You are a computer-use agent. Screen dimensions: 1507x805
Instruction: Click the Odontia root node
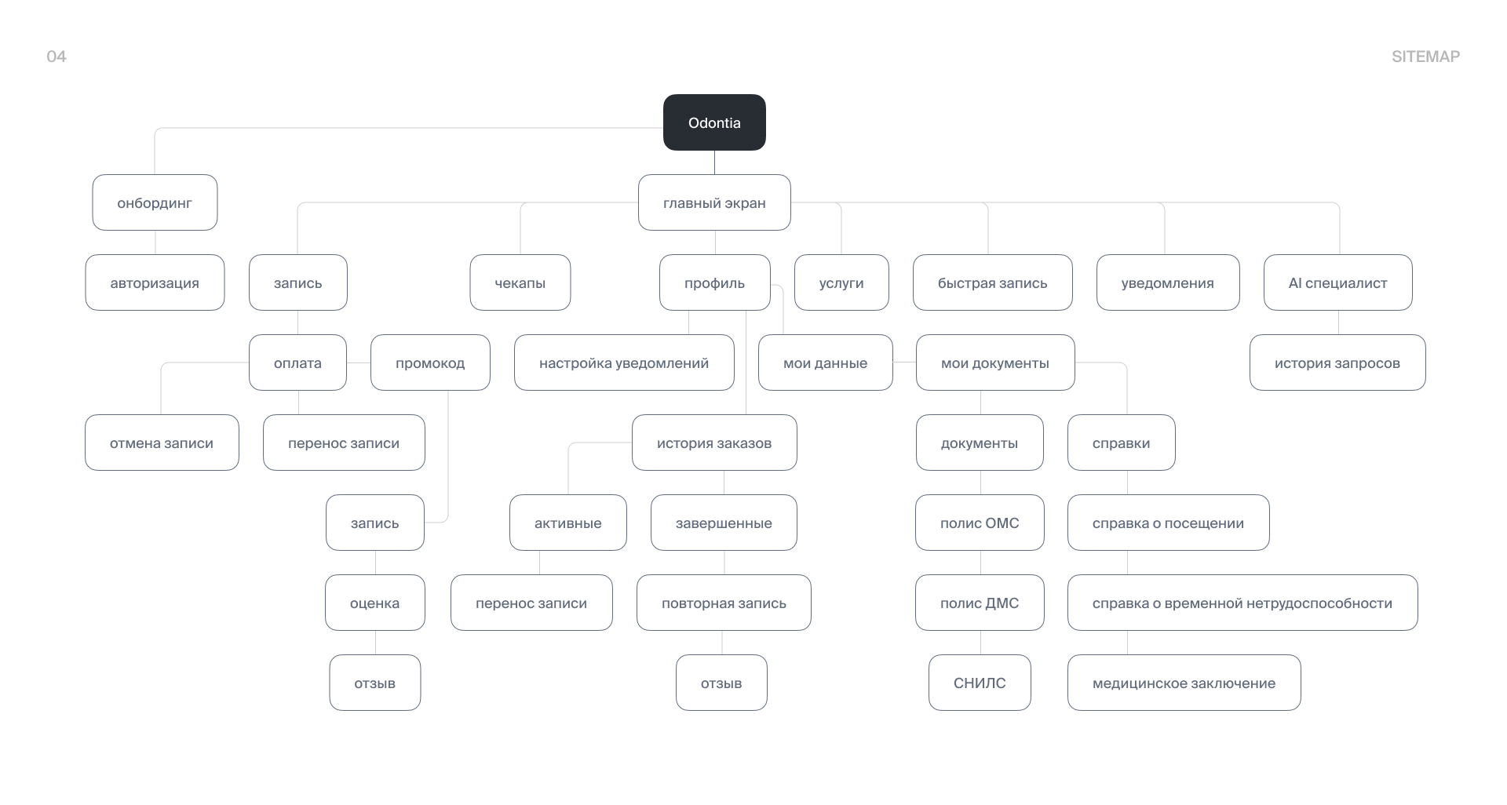(714, 122)
